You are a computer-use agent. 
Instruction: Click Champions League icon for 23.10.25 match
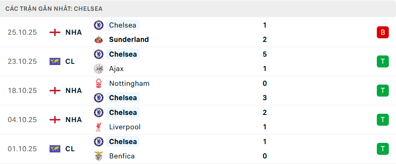coord(55,61)
